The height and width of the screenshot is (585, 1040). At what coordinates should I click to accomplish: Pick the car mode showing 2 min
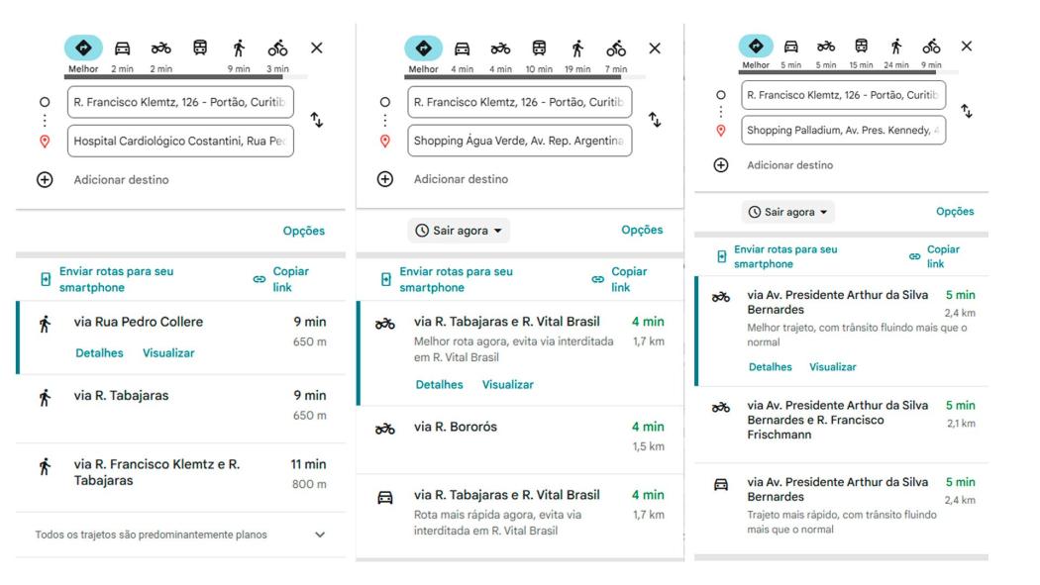click(x=122, y=49)
